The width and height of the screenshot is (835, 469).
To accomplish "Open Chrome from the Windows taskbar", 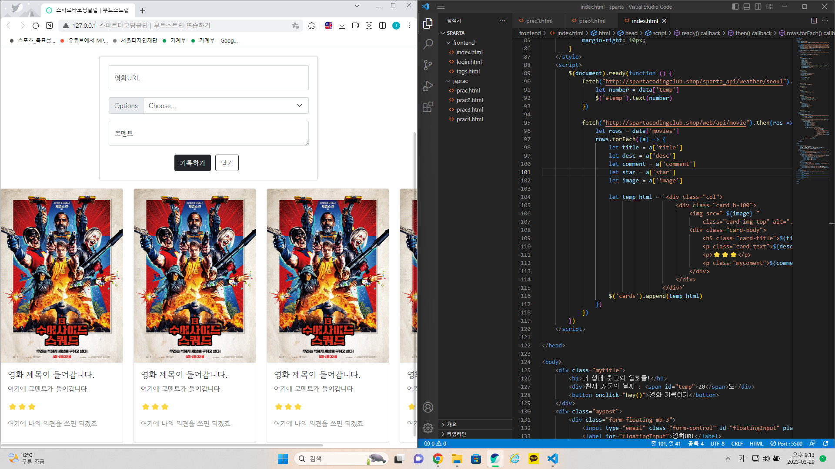I will 438,459.
